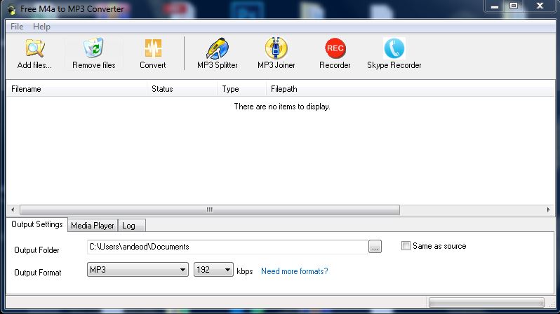Maximize the converter window
This screenshot has height=314, width=560.
point(514,6)
